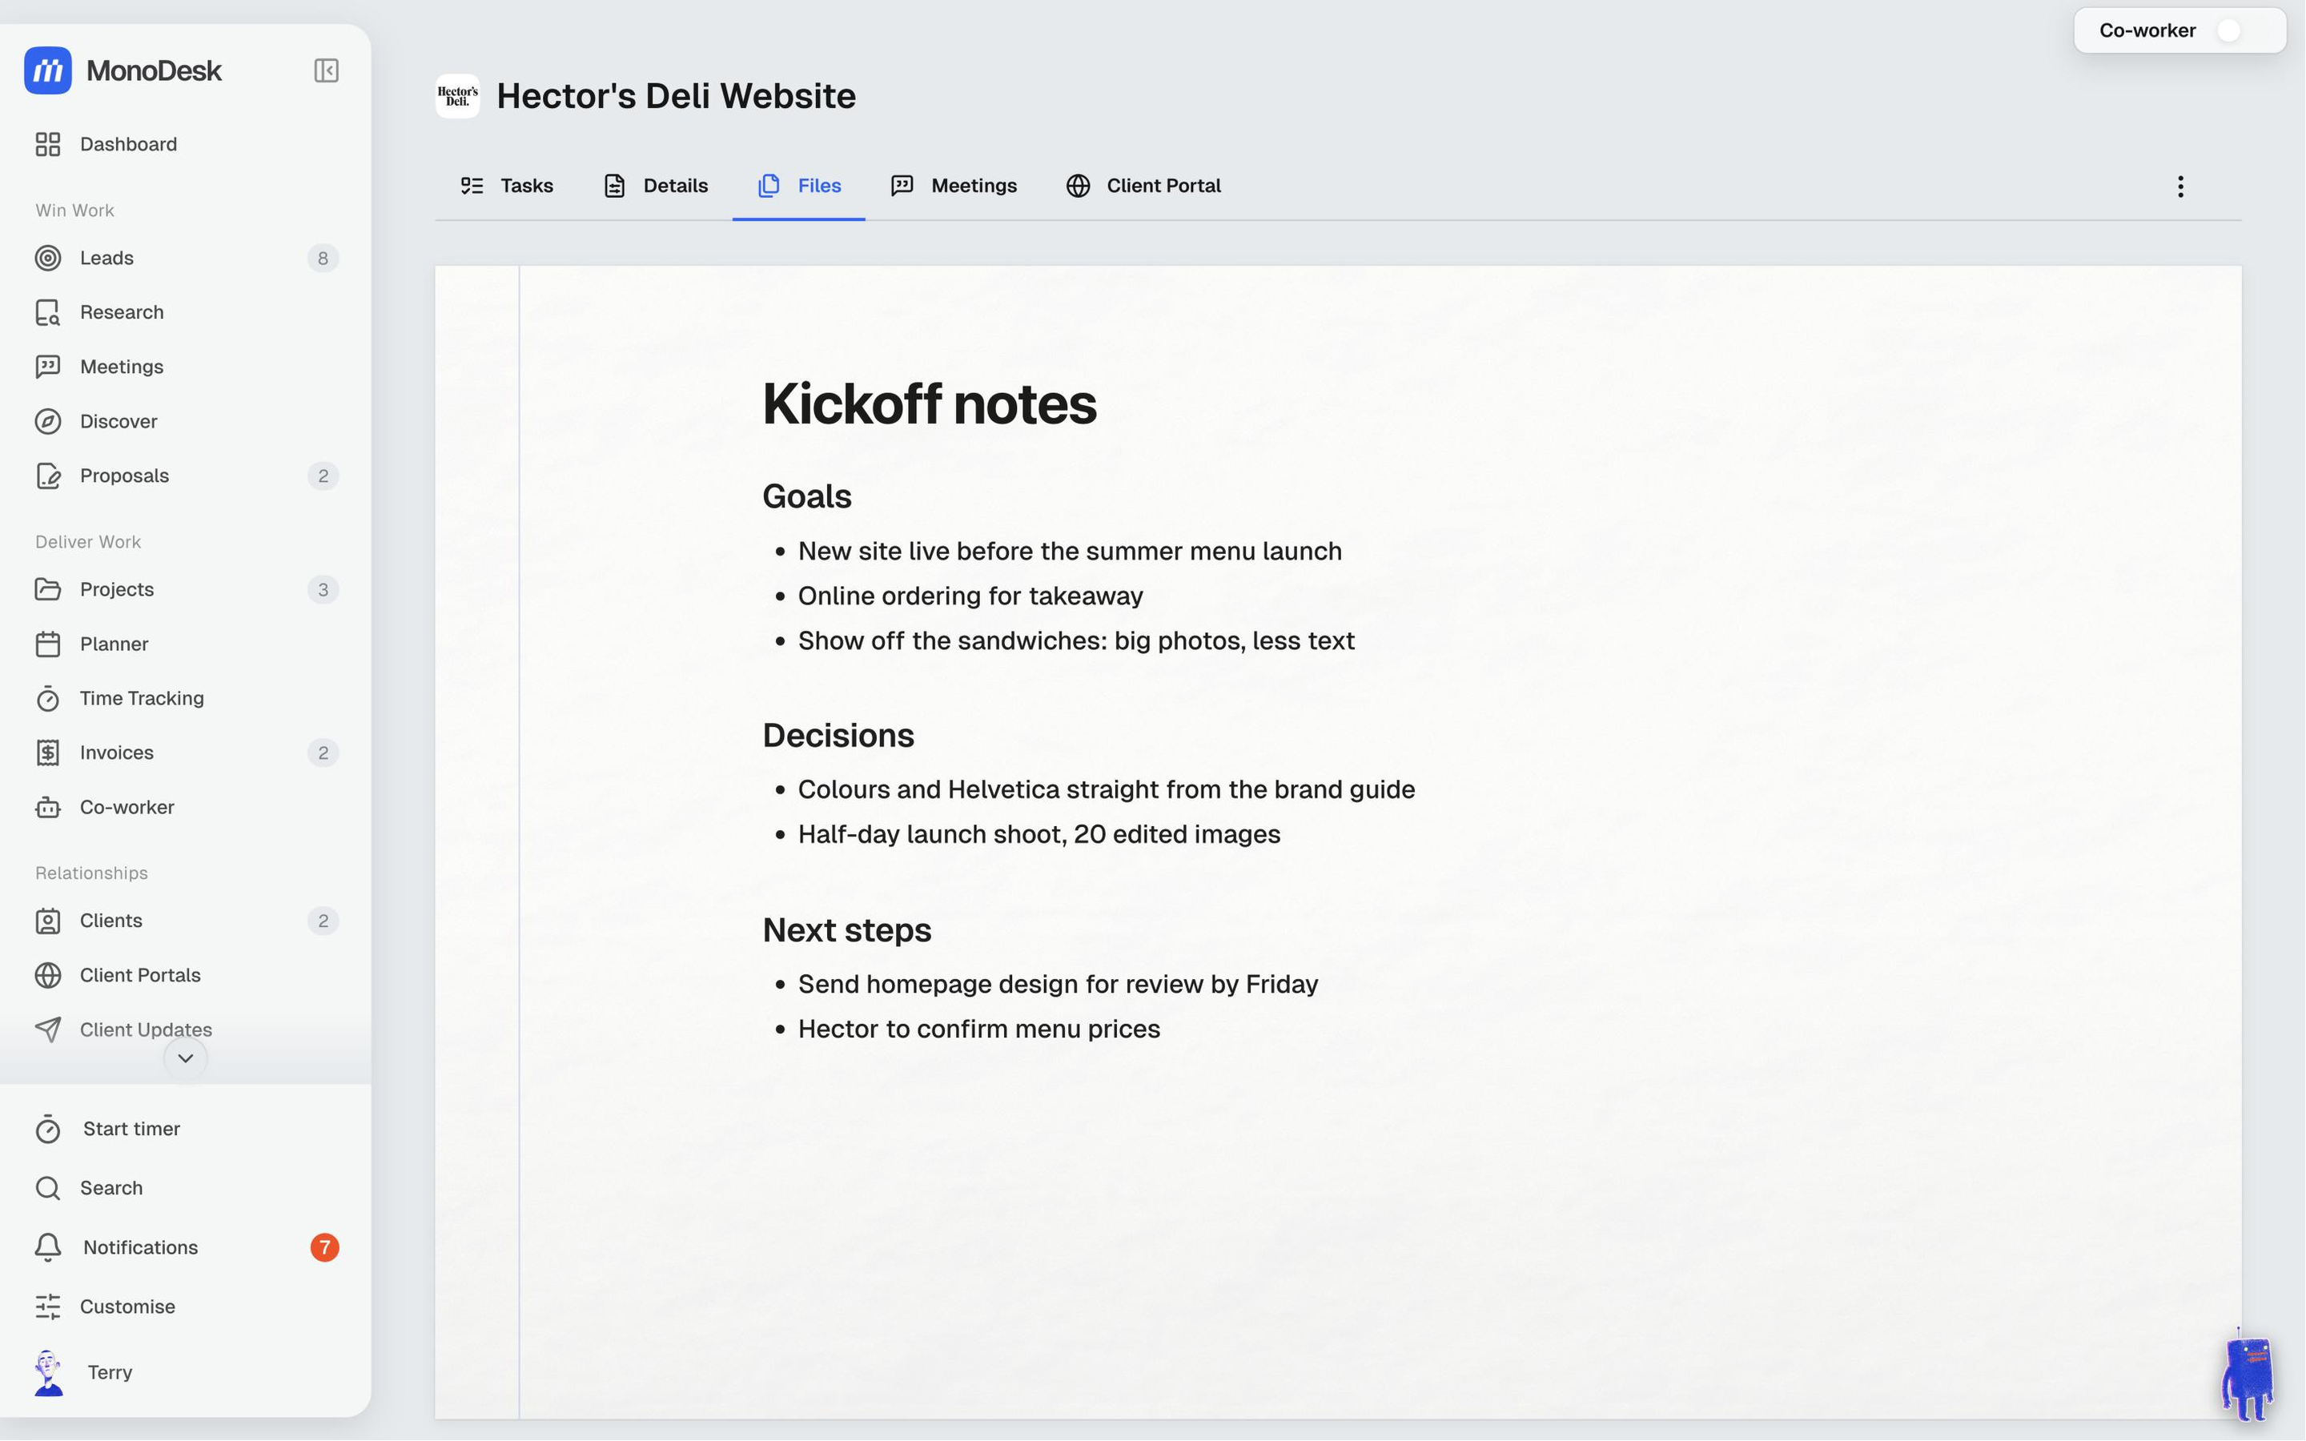Click Hector's Deli project logo
The height and width of the screenshot is (1441, 2306).
point(457,96)
